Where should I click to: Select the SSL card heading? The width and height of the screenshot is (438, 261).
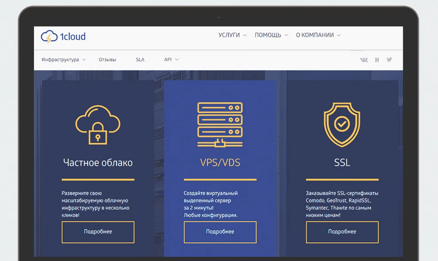(x=342, y=163)
